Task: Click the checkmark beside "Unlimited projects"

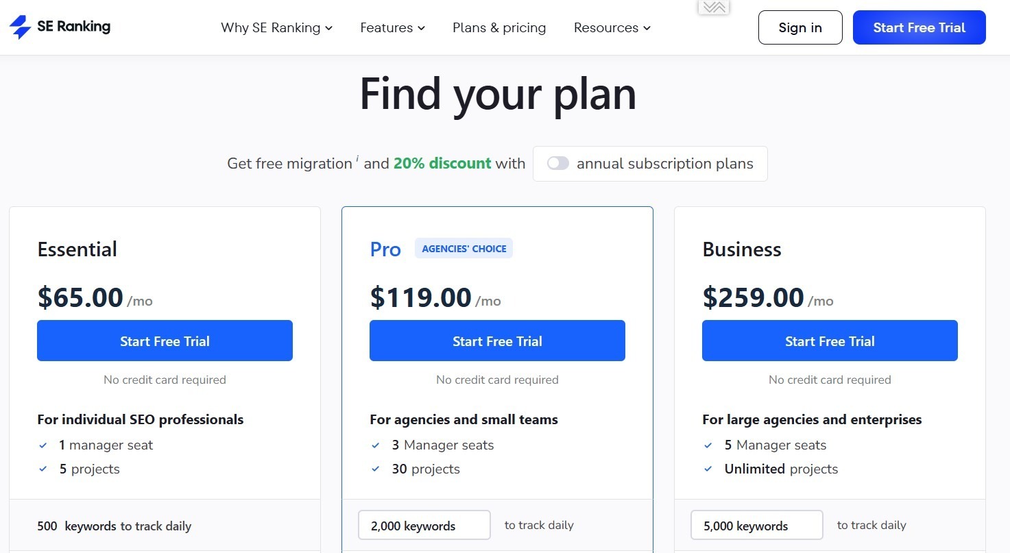Action: point(708,469)
